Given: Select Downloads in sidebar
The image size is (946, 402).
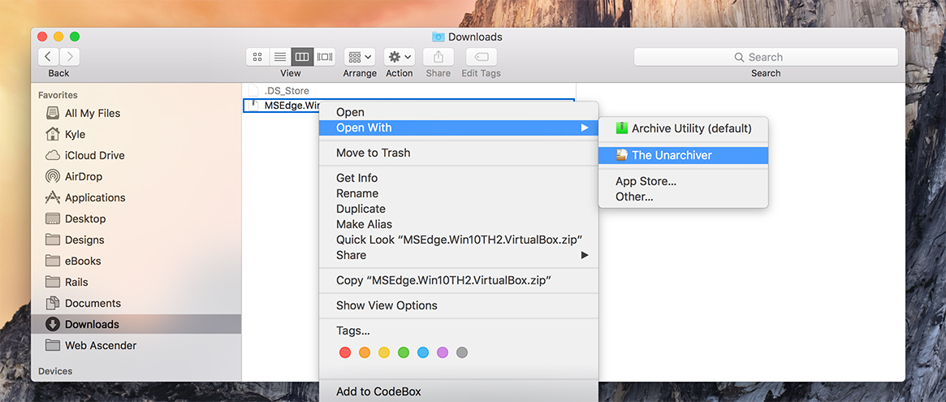Looking at the screenshot, I should [x=136, y=324].
